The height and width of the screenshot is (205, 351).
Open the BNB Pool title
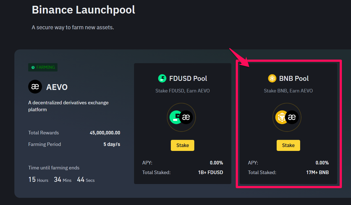294,78
